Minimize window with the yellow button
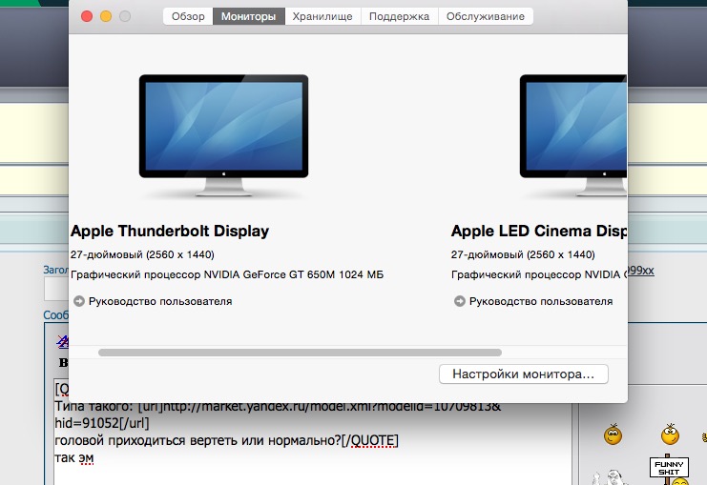This screenshot has width=707, height=485. click(106, 16)
